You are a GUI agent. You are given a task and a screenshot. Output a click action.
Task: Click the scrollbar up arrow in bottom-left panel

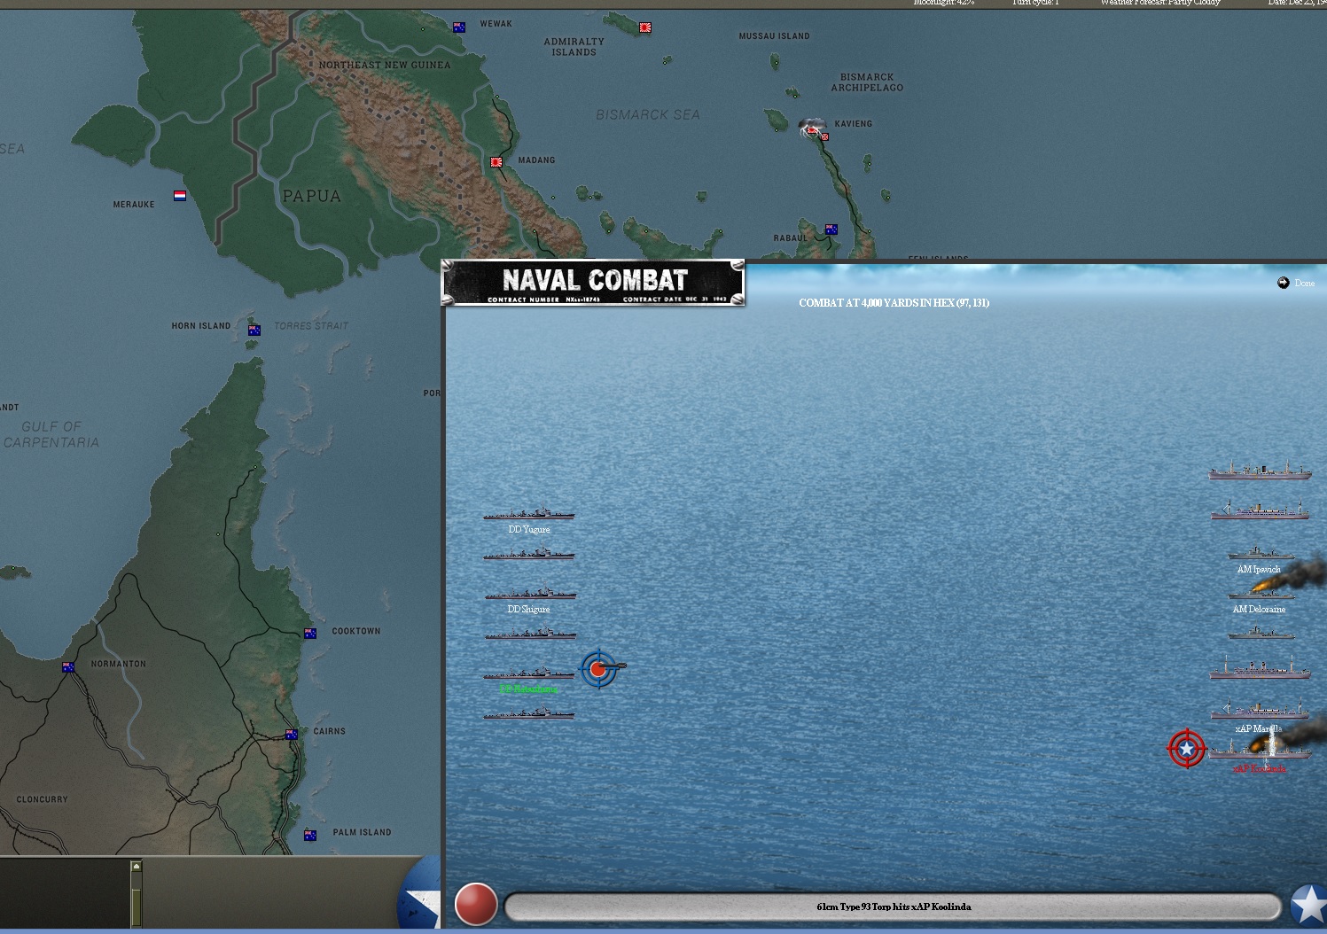tap(137, 866)
